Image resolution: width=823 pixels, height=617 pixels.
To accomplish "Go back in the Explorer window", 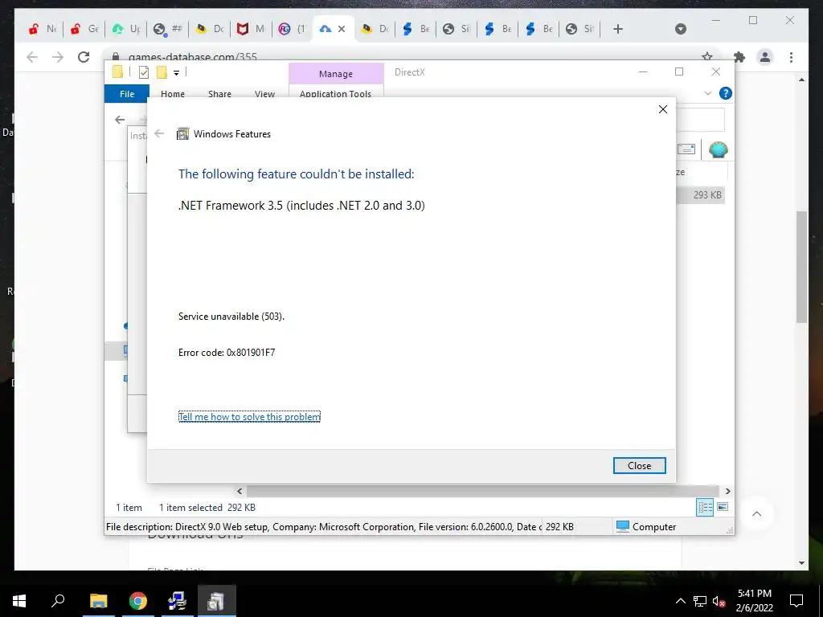I will coord(120,120).
